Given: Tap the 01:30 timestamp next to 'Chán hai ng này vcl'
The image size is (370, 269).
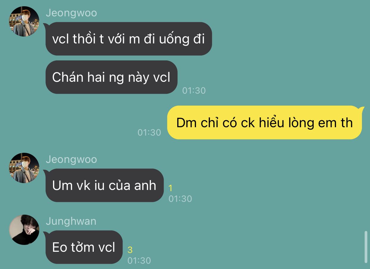Looking at the screenshot, I should (x=194, y=90).
